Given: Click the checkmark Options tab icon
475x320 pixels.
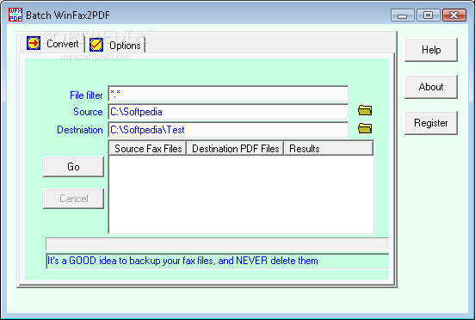Looking at the screenshot, I should [x=96, y=45].
